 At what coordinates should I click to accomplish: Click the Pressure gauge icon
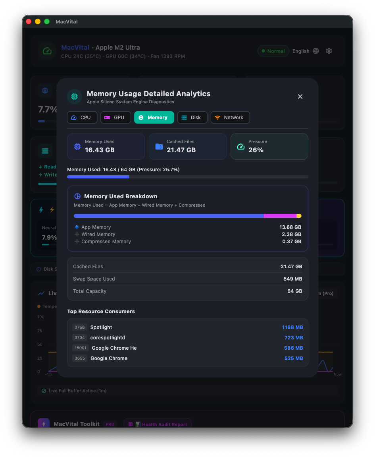(241, 147)
